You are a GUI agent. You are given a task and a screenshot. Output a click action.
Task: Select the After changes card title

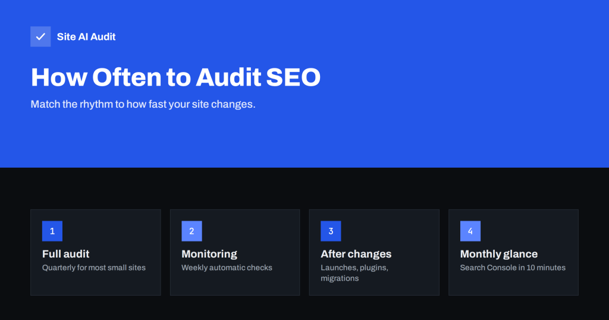356,254
